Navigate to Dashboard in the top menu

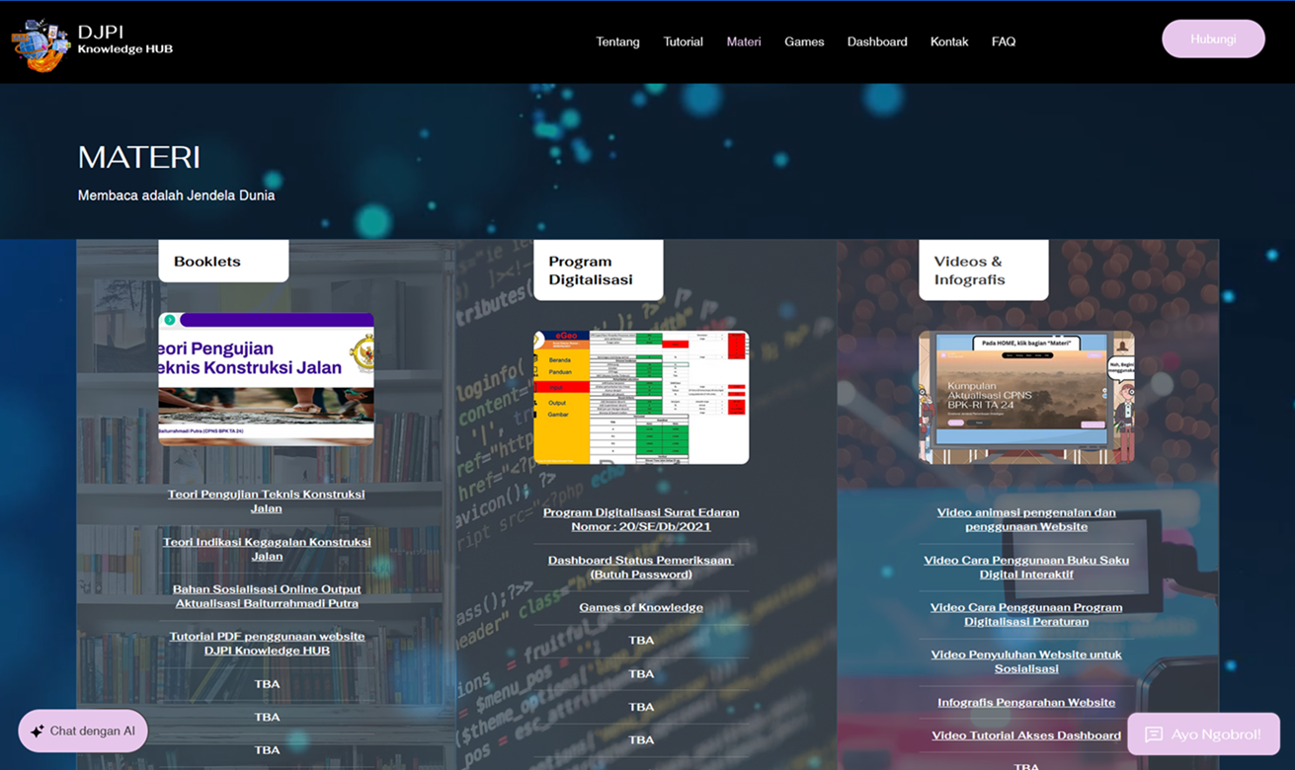(x=877, y=41)
